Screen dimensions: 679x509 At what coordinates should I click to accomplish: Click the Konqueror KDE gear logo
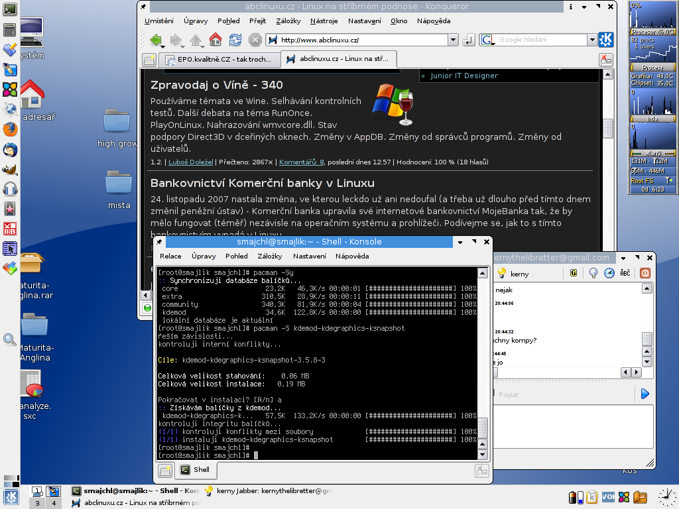tap(606, 40)
